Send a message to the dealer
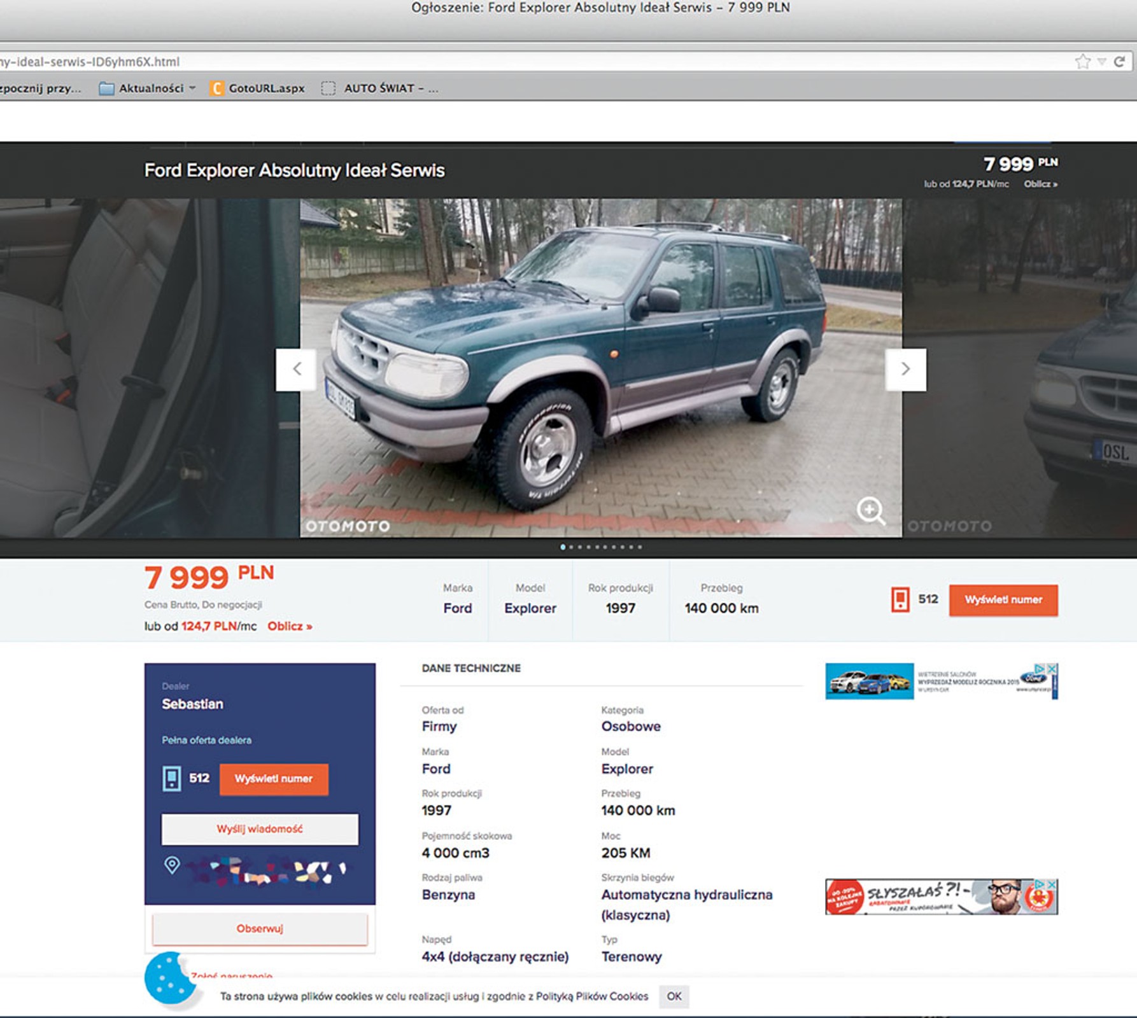Viewport: 1137px width, 1018px height. (260, 829)
